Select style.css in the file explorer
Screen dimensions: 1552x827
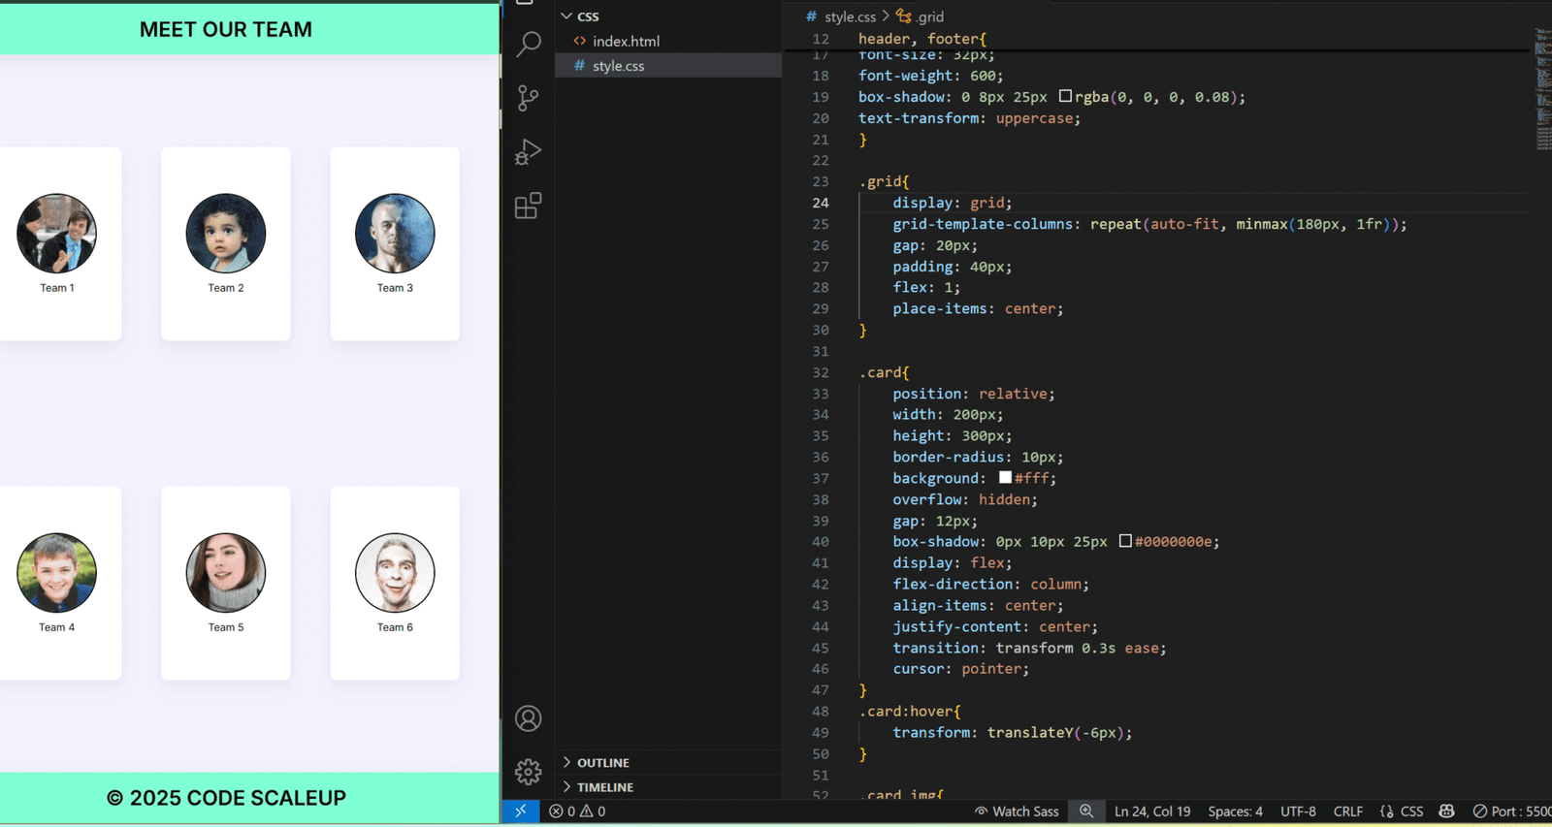pyautogui.click(x=618, y=66)
